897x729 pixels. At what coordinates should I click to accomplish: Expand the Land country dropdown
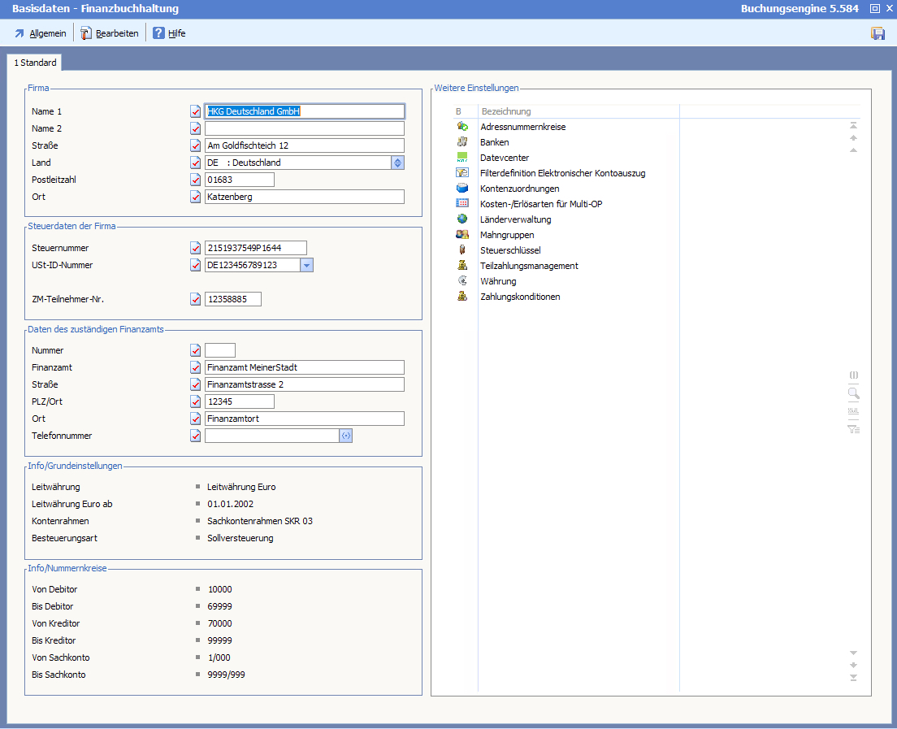point(397,163)
